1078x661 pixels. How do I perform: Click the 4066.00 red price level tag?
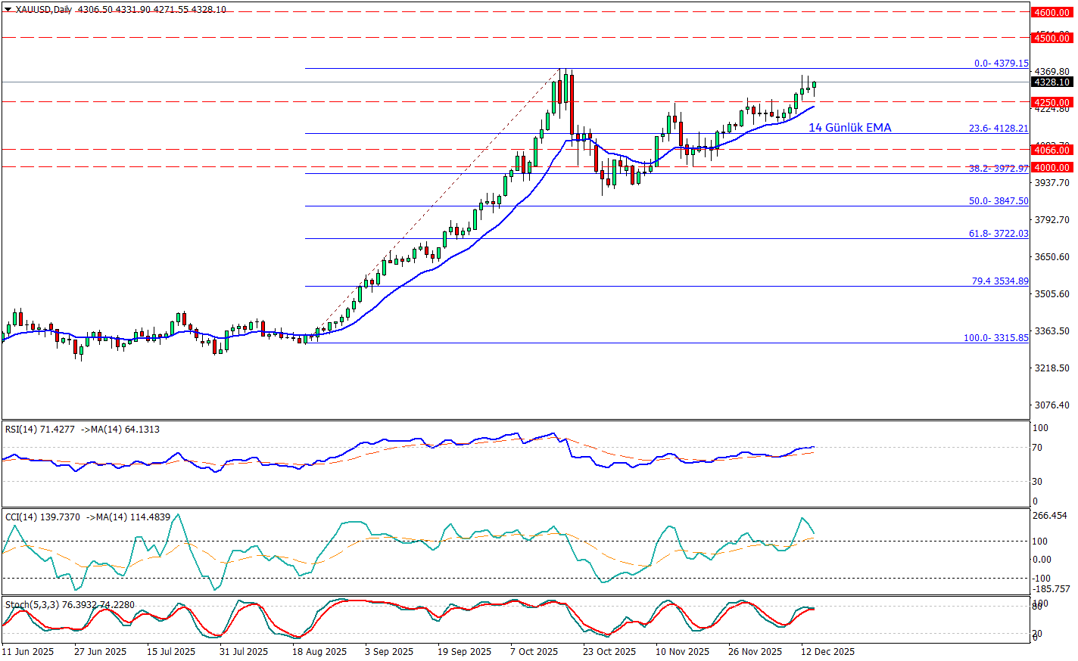[1052, 150]
